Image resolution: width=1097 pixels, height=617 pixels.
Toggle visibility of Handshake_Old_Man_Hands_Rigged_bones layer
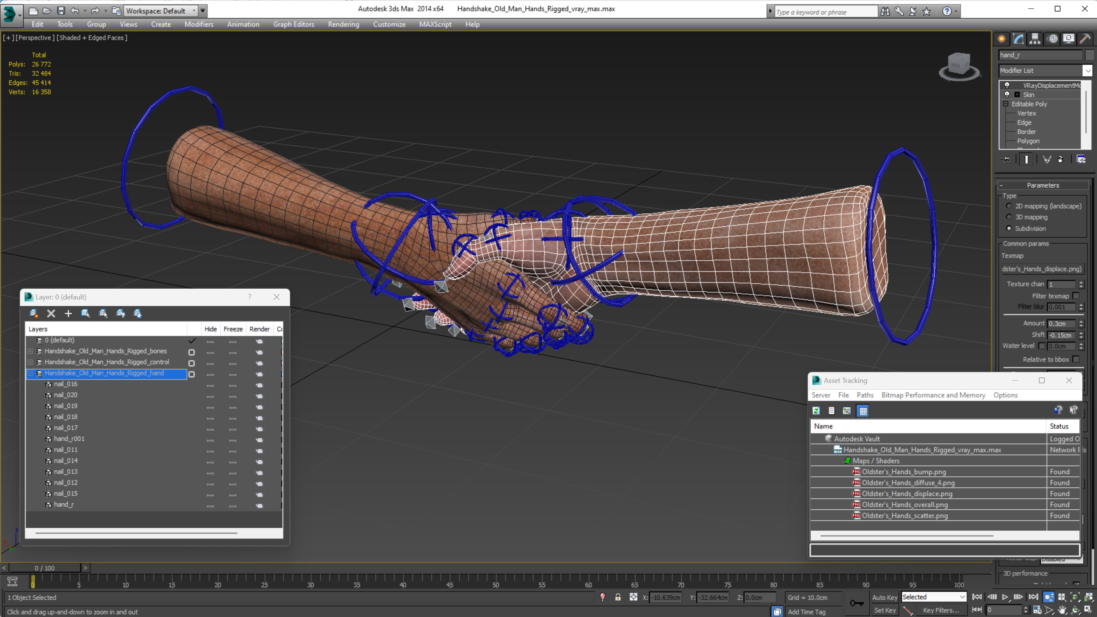tap(192, 351)
